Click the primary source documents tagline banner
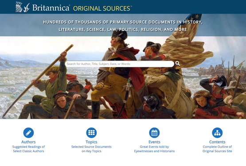Image resolution: width=246 pixels, height=166 pixels. (123, 26)
